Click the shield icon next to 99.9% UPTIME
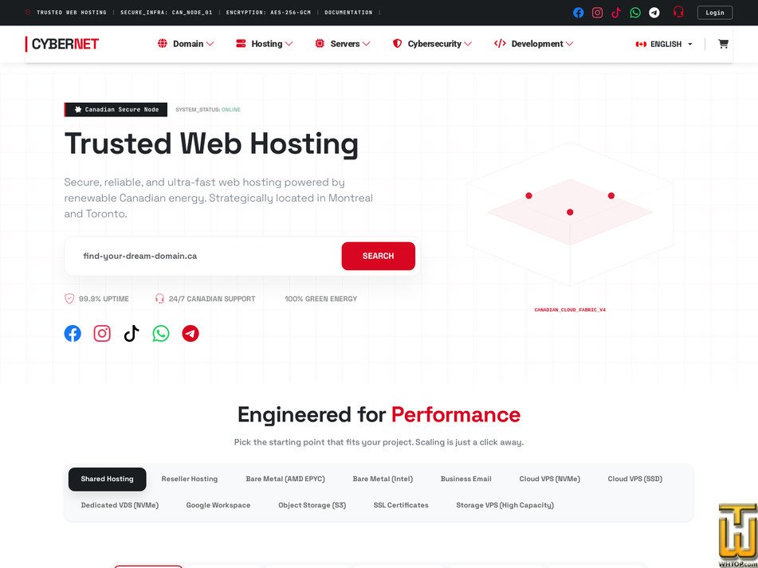 69,299
